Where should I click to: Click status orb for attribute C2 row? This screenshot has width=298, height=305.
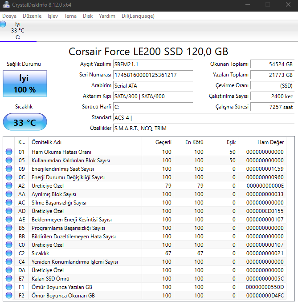coord(9,253)
